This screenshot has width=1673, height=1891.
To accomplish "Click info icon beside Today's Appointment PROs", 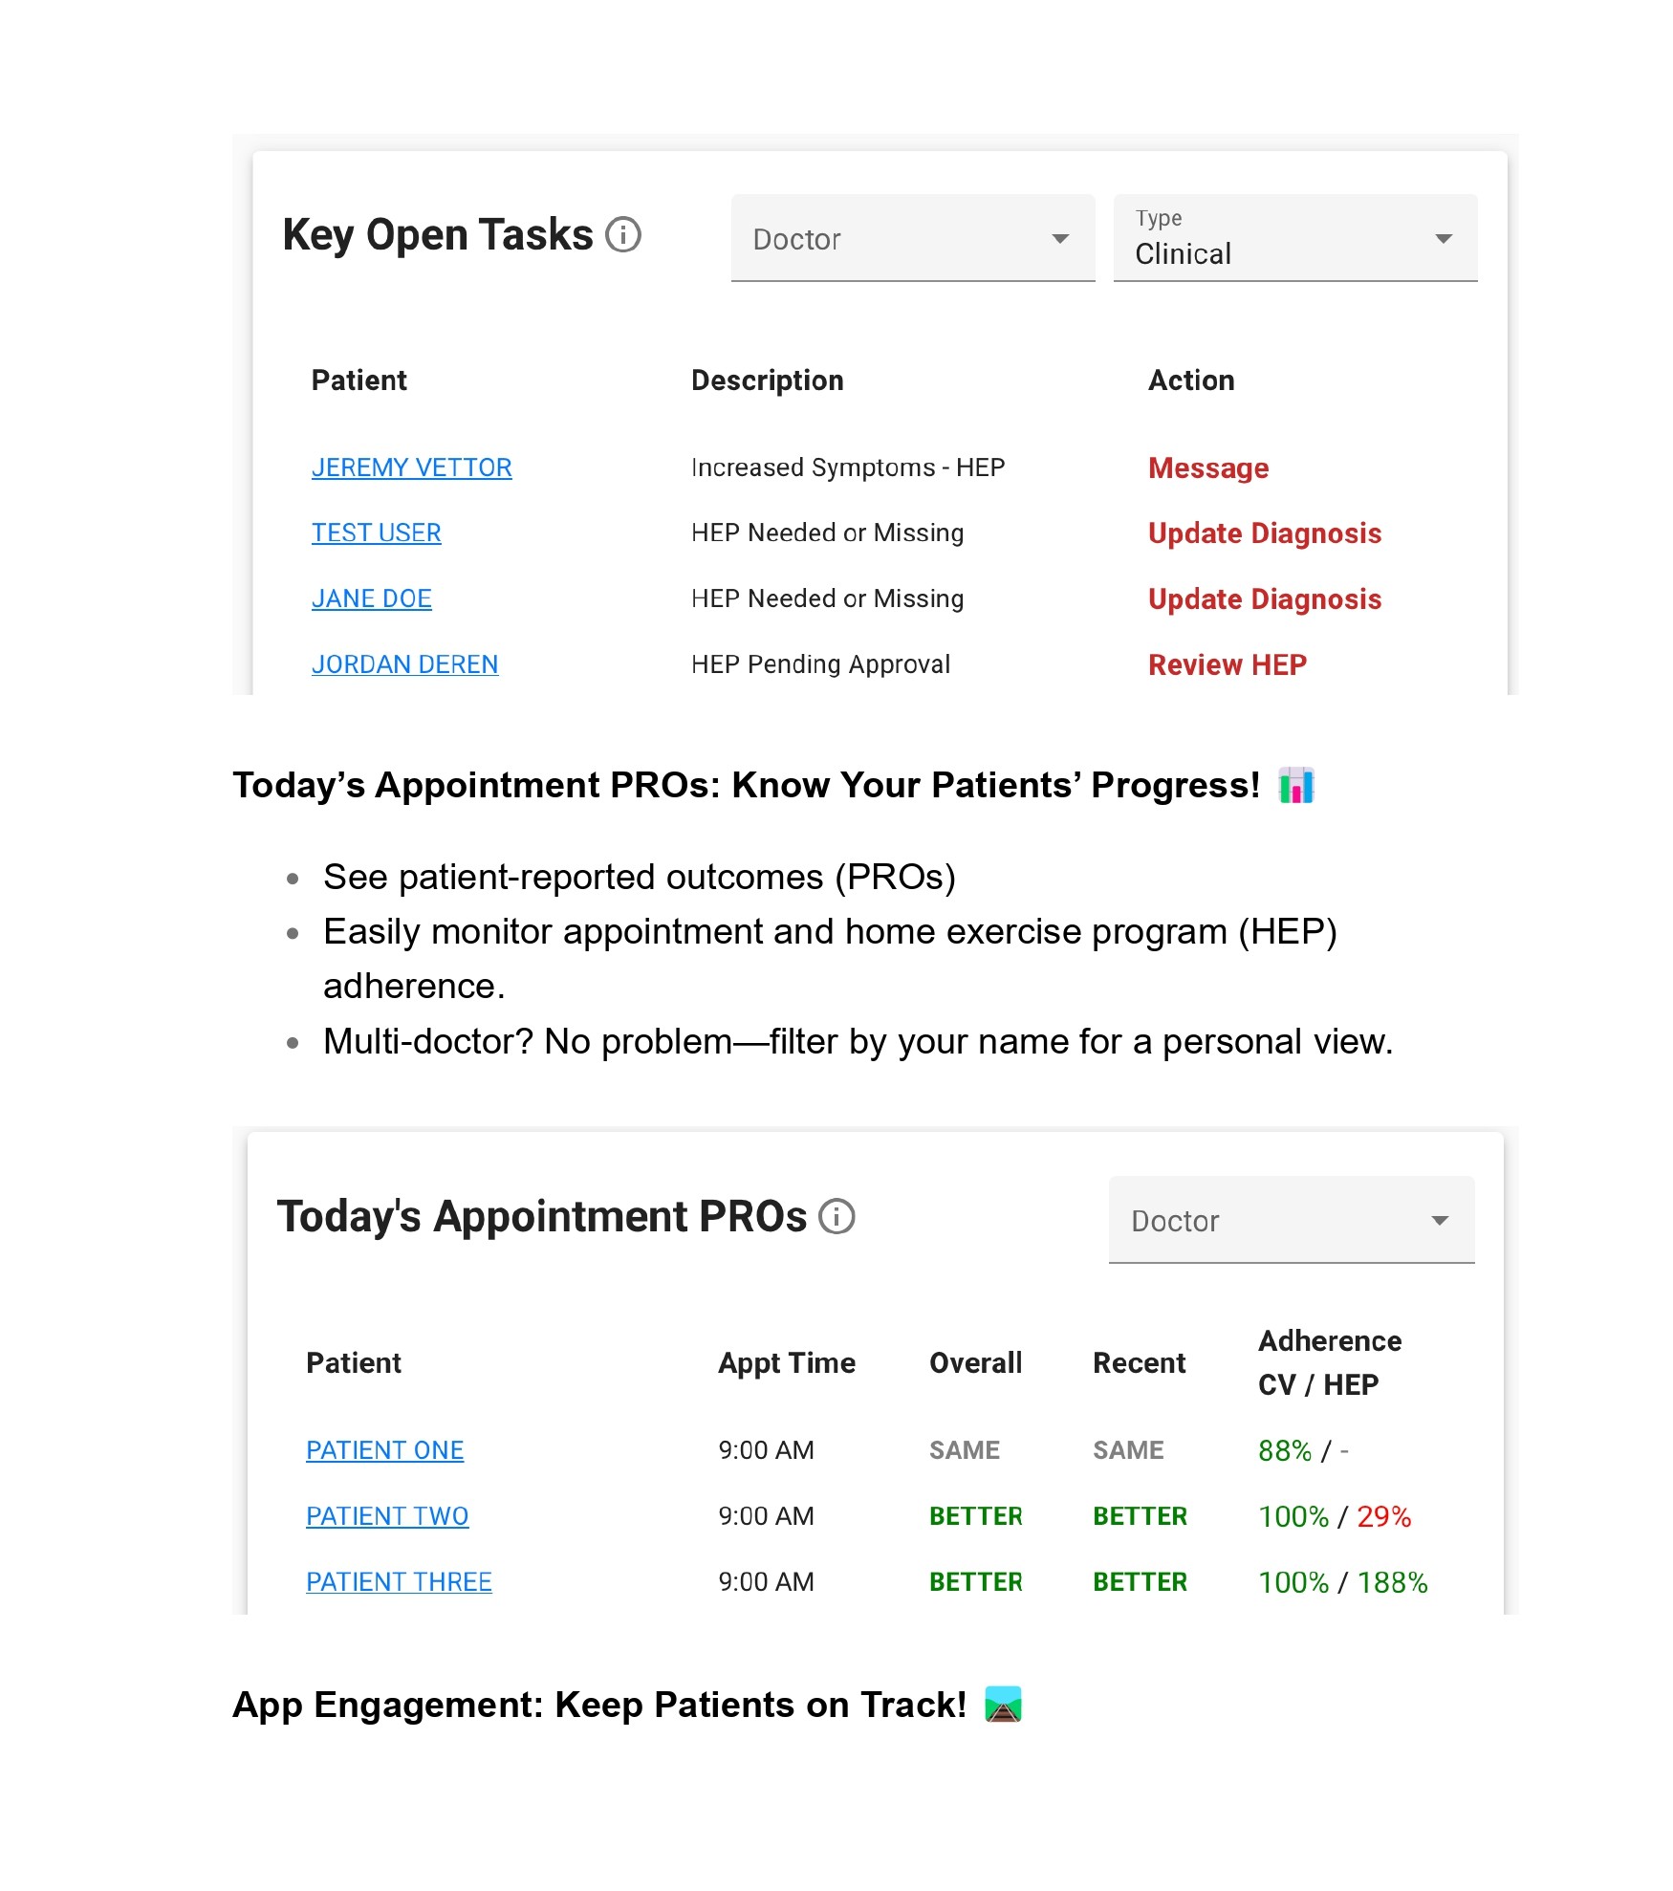I will [x=836, y=1217].
